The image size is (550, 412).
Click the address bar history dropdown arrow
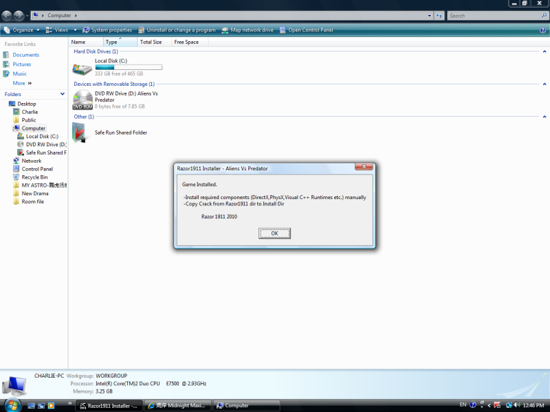coord(429,16)
